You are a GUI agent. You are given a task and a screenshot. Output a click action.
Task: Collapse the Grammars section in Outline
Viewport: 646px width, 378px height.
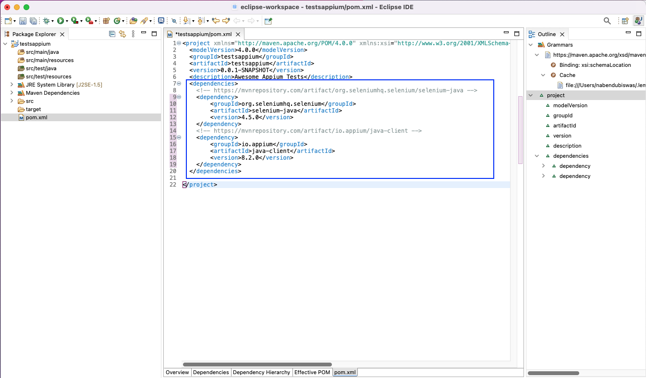(530, 44)
